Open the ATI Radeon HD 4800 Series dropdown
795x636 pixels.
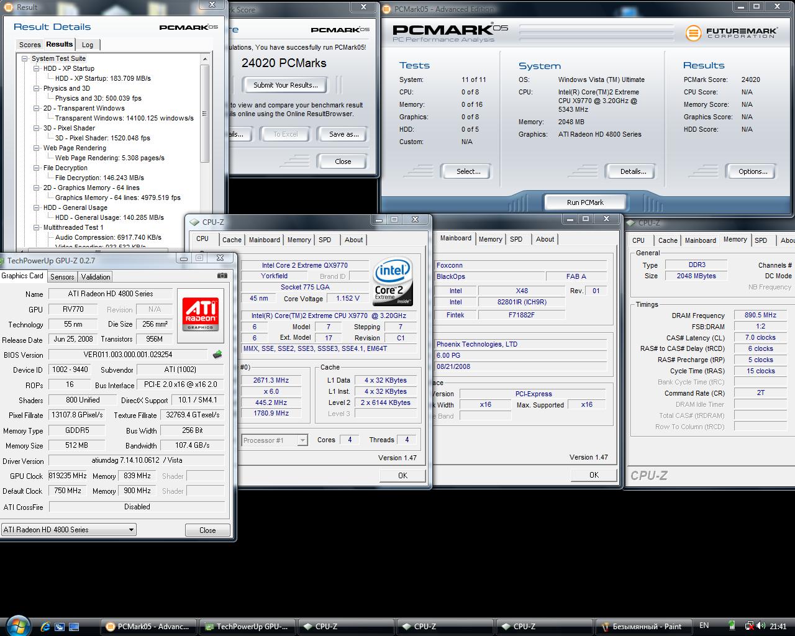coord(69,530)
